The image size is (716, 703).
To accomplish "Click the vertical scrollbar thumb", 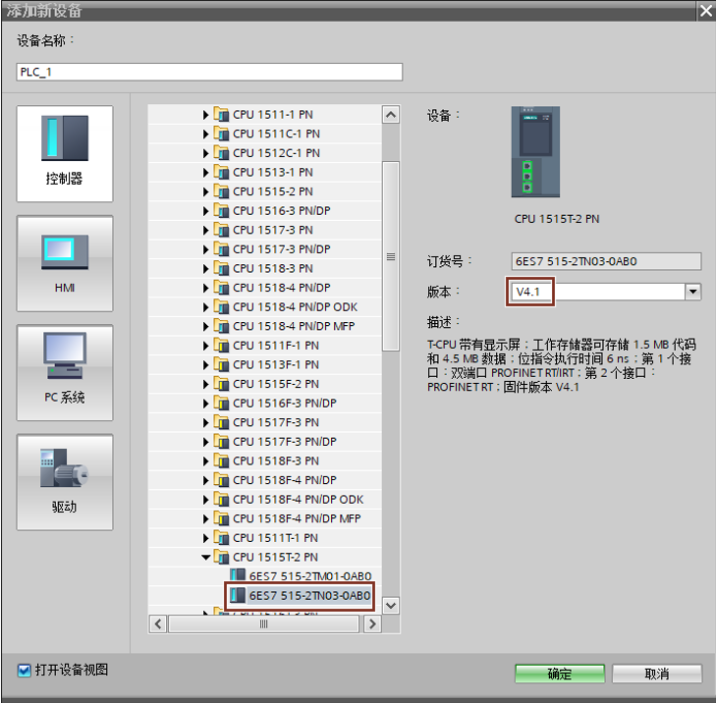I will [x=391, y=256].
